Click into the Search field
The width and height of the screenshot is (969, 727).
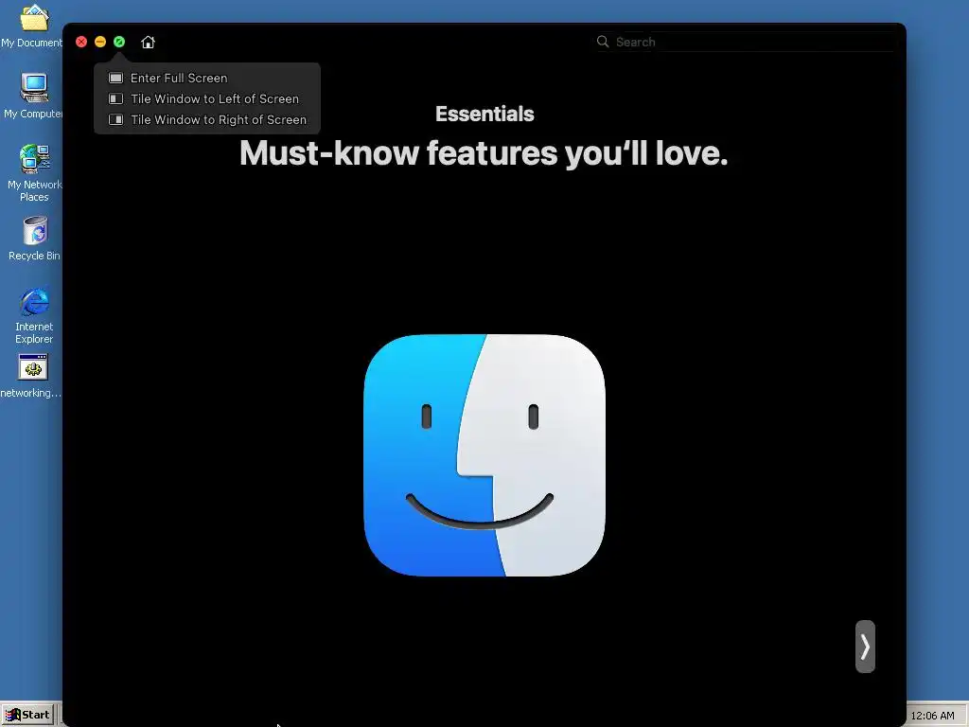746,42
